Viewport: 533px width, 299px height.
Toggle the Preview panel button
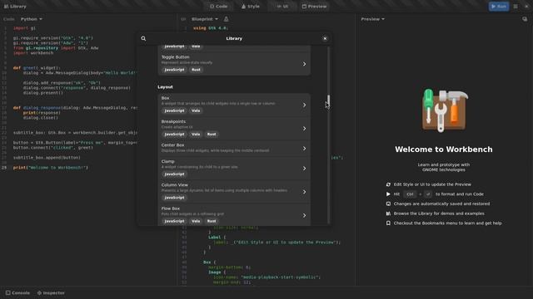click(x=315, y=7)
